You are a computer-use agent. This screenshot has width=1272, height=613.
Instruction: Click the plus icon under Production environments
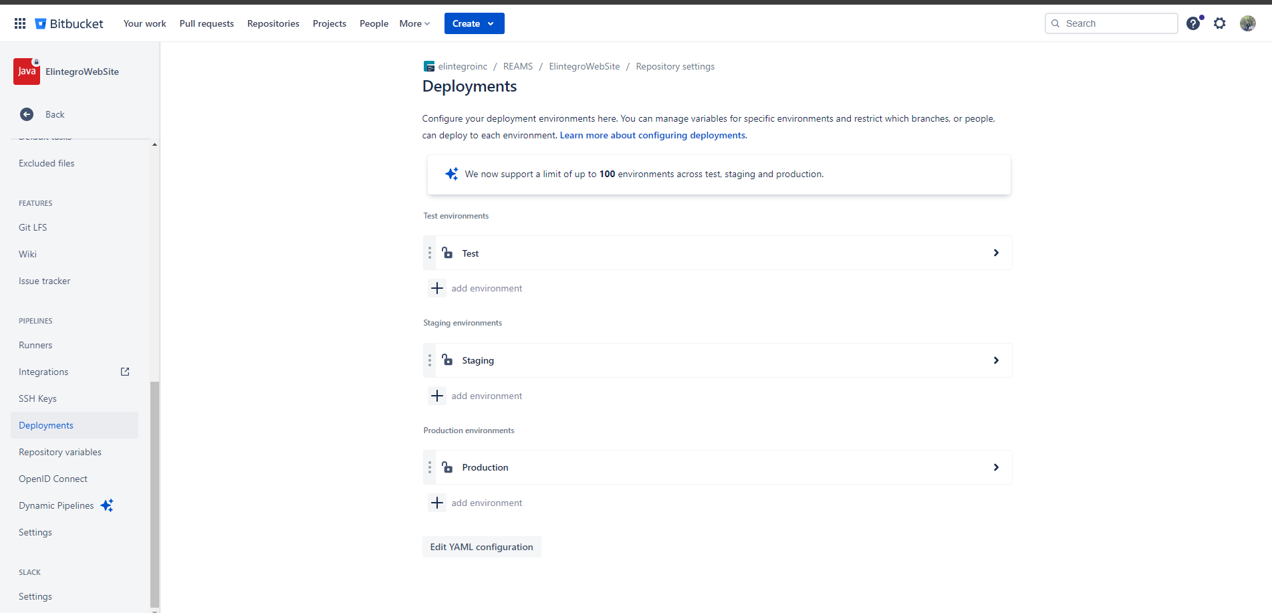tap(437, 503)
